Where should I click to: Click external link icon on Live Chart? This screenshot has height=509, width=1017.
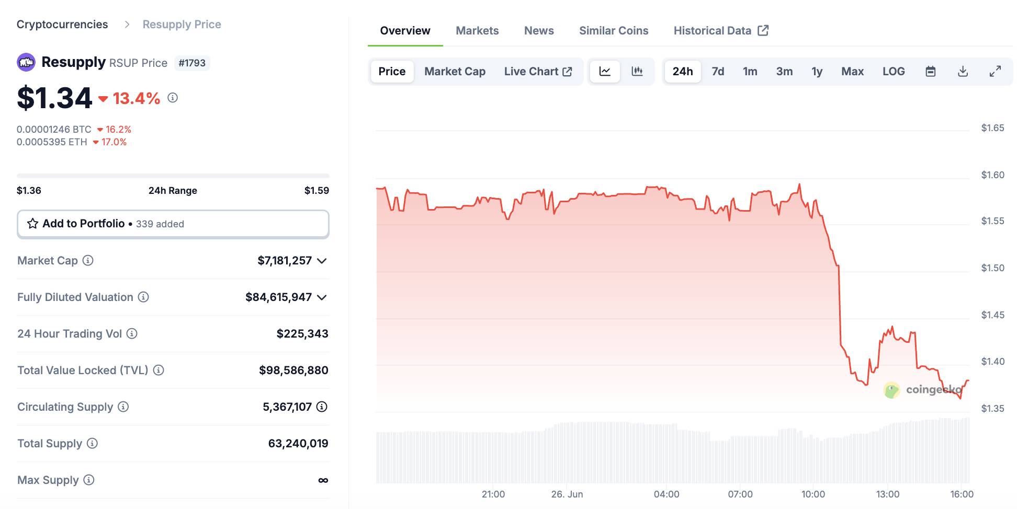[x=567, y=72]
